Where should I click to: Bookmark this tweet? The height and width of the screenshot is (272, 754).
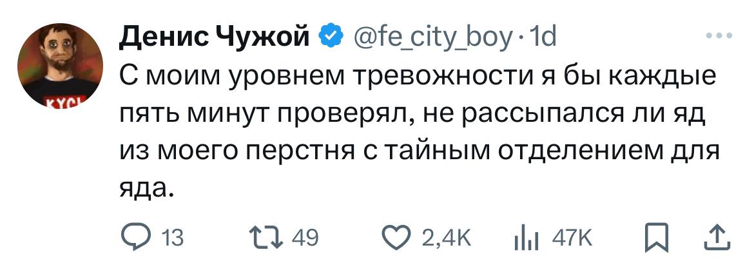657,237
